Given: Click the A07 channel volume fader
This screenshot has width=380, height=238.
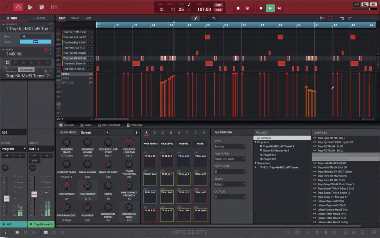Looking at the screenshot, I should coord(6,199).
